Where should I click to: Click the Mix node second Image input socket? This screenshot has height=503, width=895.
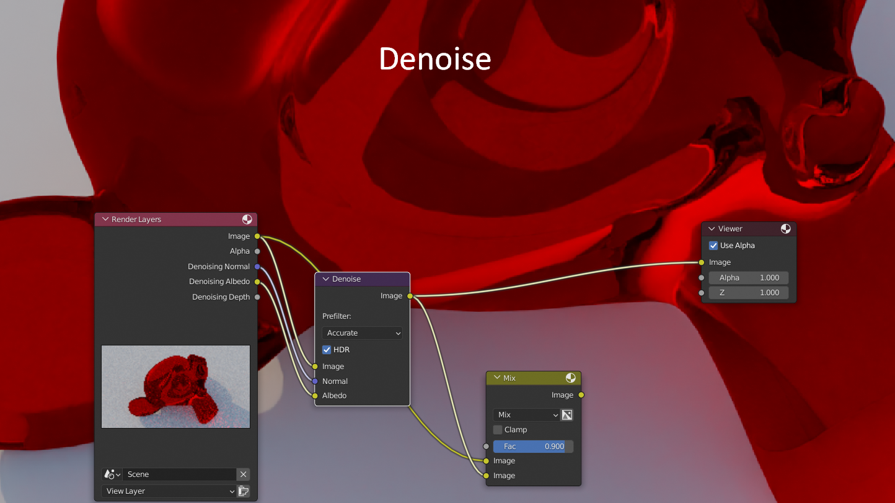[x=486, y=476]
